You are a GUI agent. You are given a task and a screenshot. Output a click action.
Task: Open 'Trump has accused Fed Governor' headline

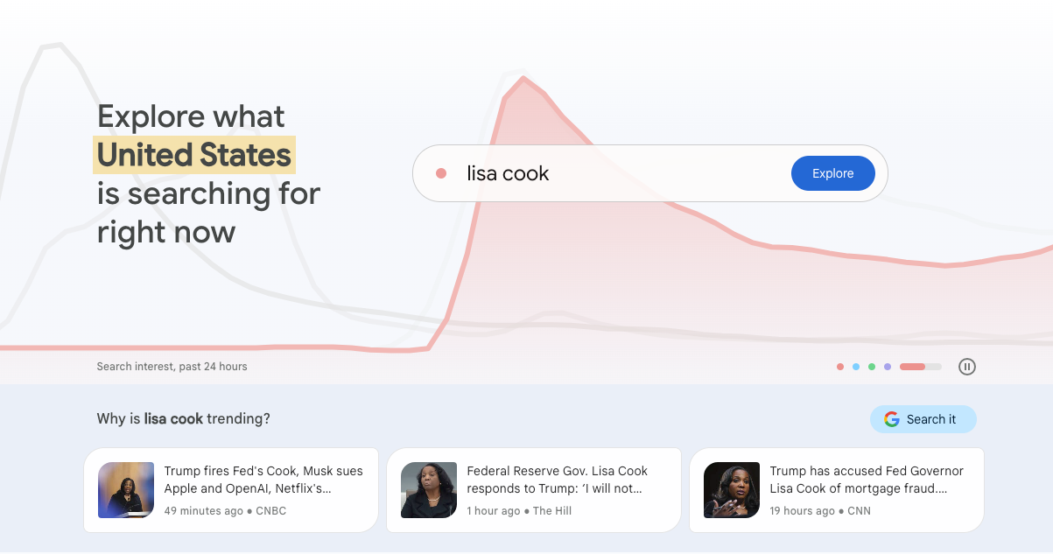867,480
